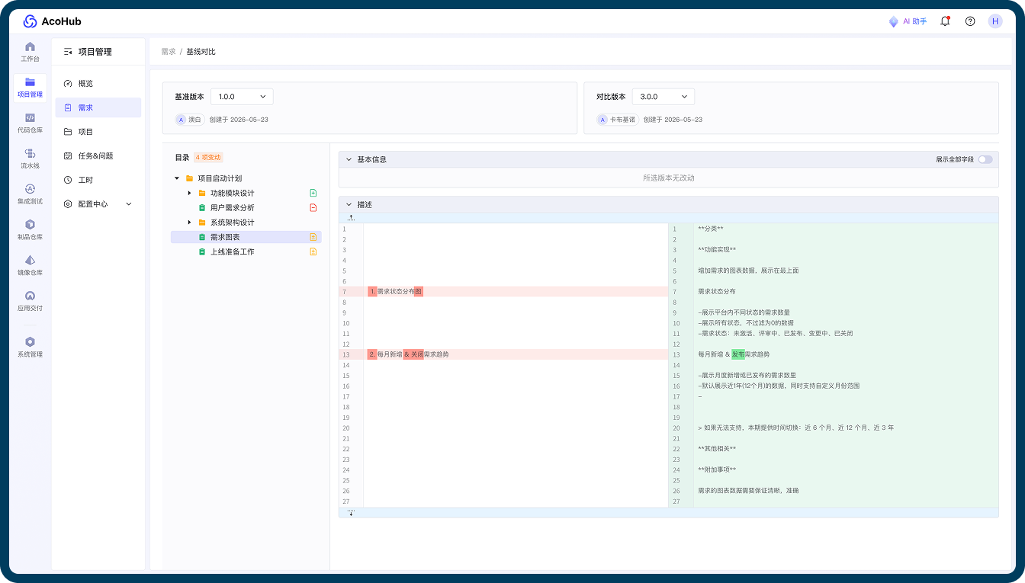Go to 代码仓库 in the sidebar
The width and height of the screenshot is (1025, 583).
[30, 123]
